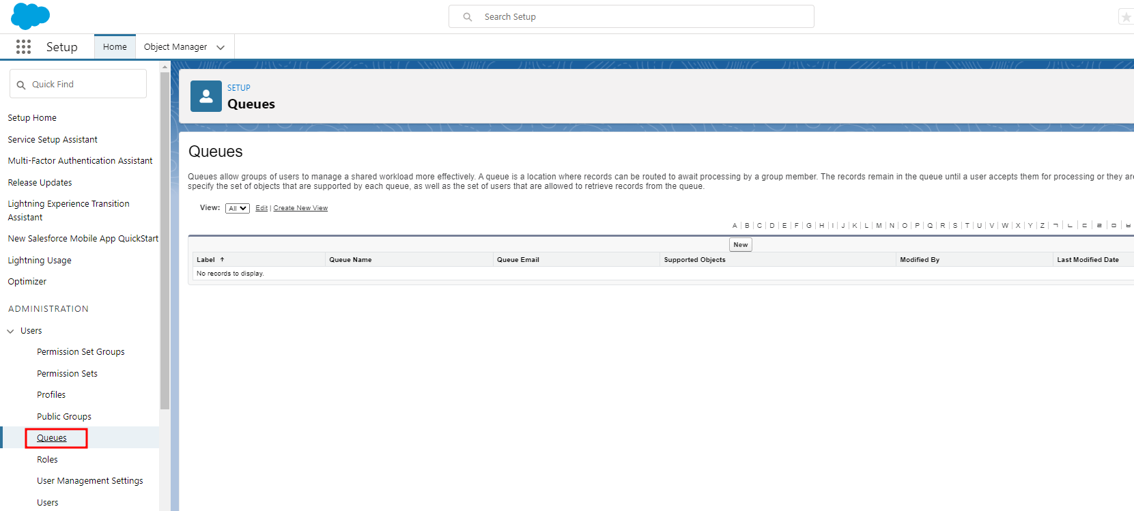1134x511 pixels.
Task: Open Setup Home in the sidebar
Action: [32, 118]
